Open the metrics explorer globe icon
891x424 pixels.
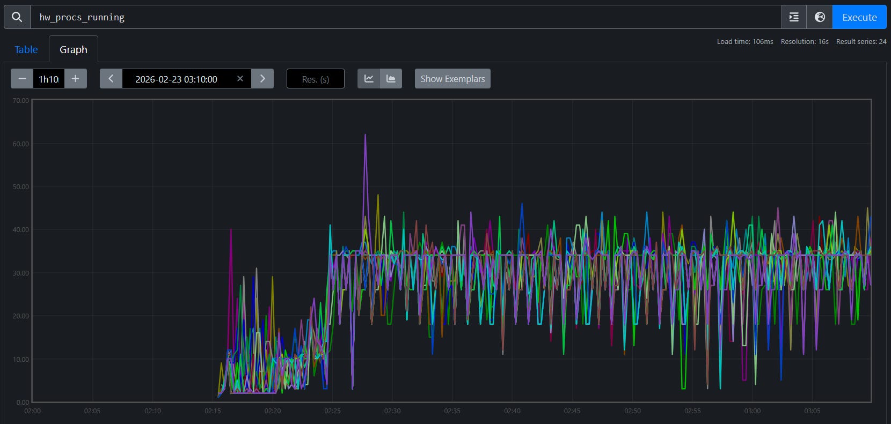(820, 17)
